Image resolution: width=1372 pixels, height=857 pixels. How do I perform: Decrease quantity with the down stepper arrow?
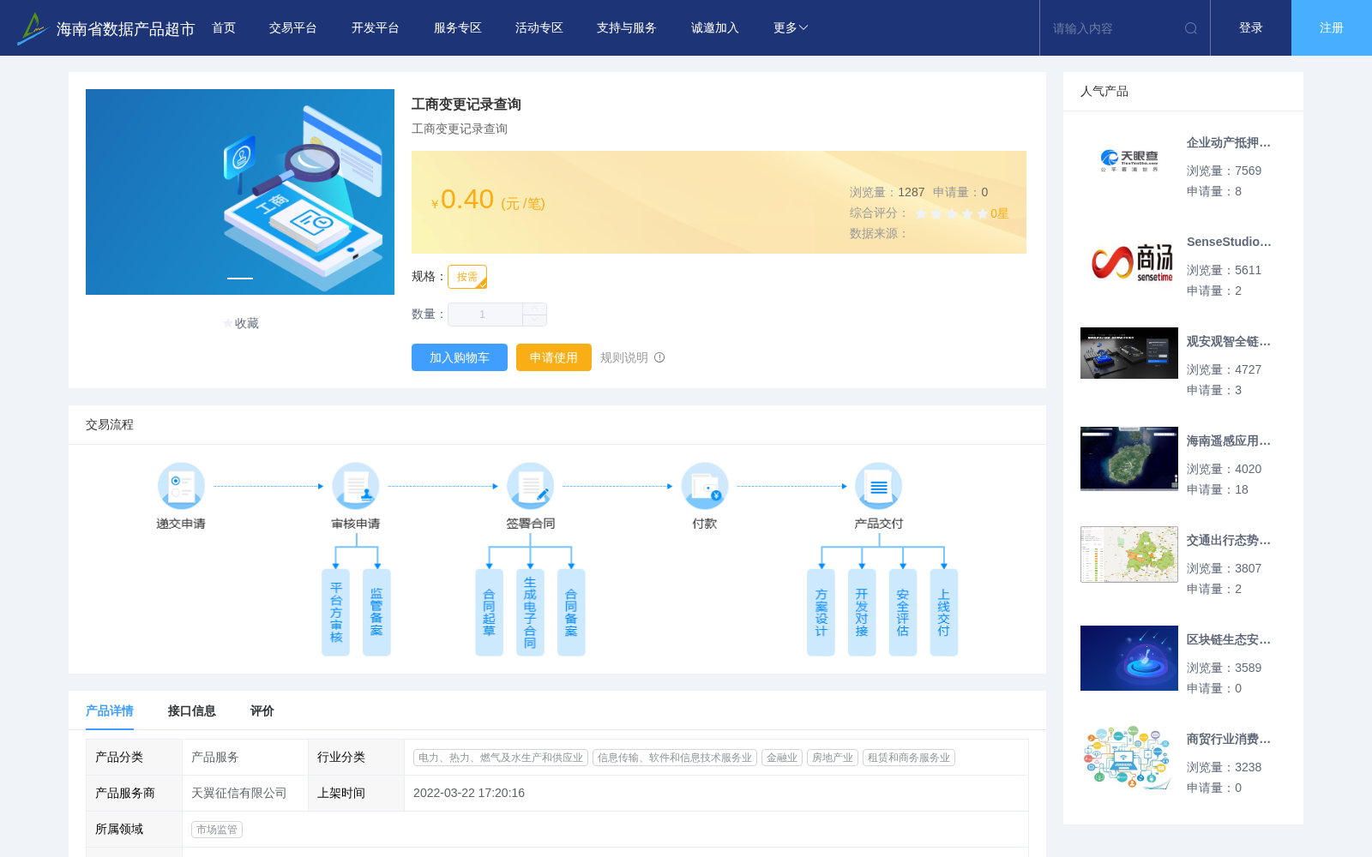534,321
